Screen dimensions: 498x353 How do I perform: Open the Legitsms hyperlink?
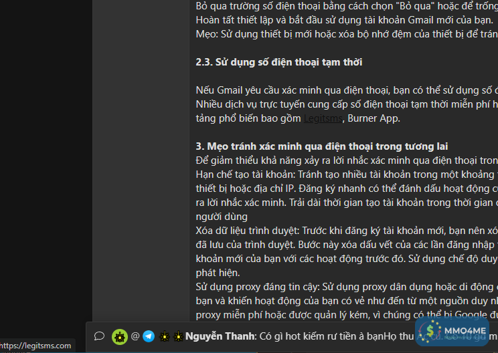click(x=323, y=118)
